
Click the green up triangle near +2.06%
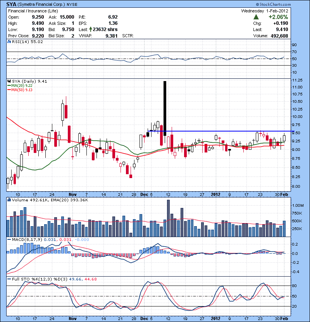click(x=256, y=17)
